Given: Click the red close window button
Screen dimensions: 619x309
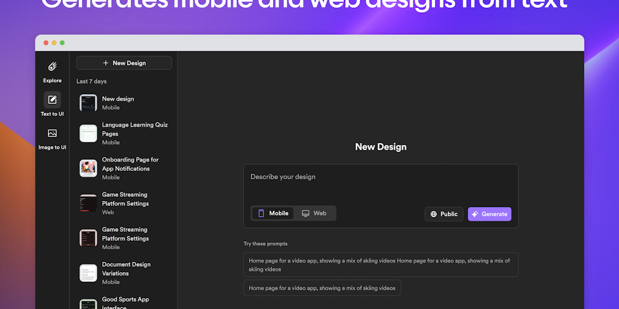Looking at the screenshot, I should click(46, 43).
